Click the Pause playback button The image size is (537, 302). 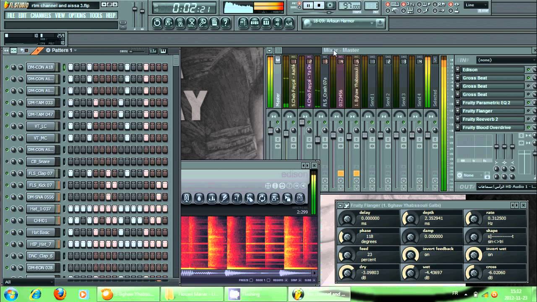coord(308,5)
